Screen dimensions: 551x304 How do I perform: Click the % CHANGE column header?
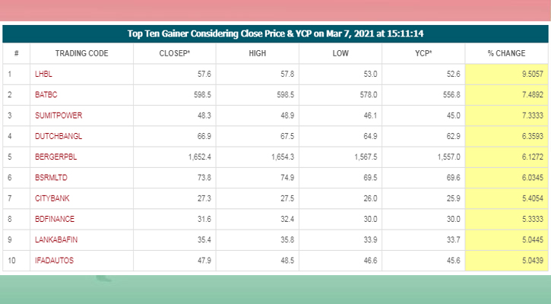[506, 53]
